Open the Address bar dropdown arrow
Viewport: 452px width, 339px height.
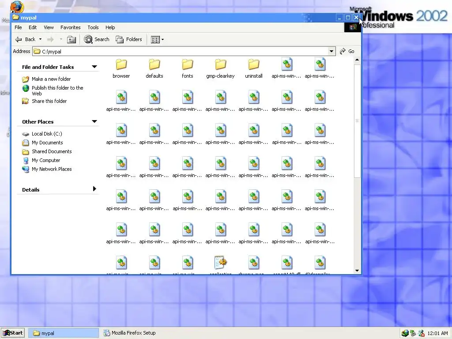331,51
